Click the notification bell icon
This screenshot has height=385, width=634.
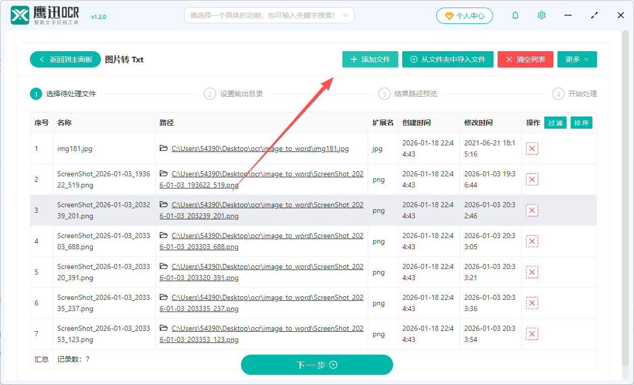pyautogui.click(x=515, y=15)
